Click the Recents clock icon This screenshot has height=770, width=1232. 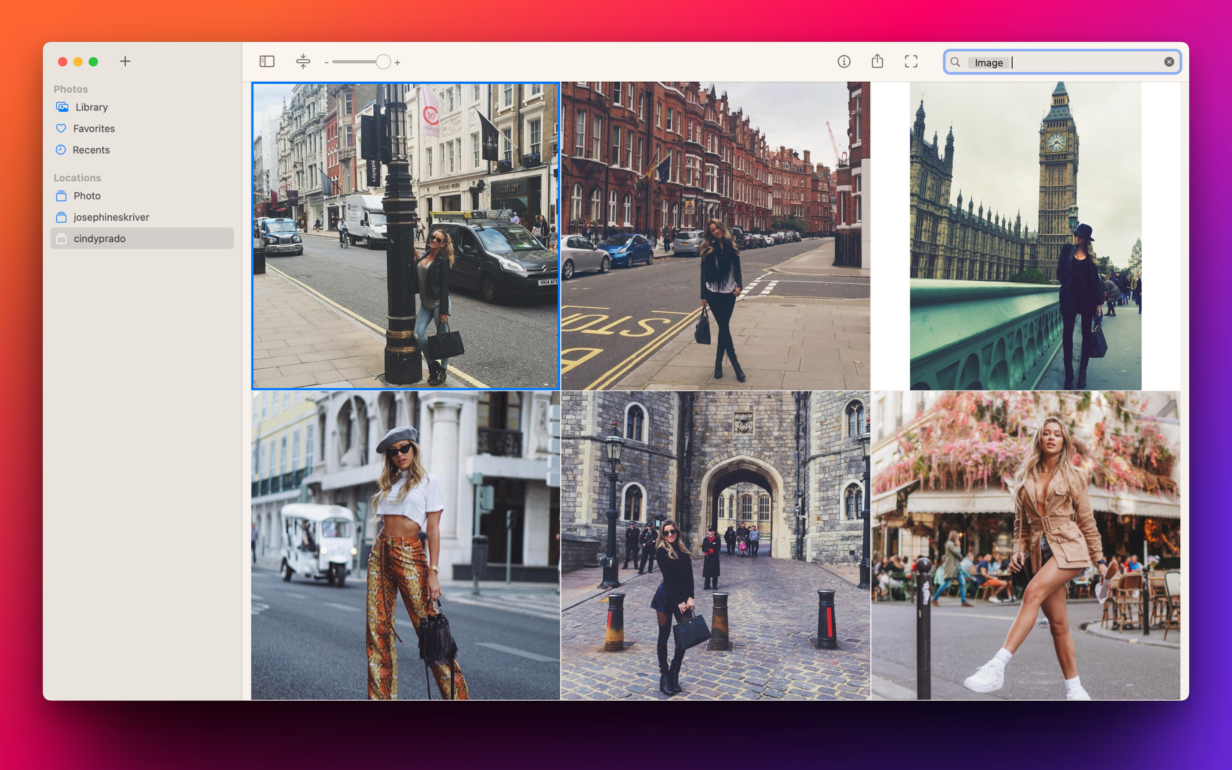[61, 150]
